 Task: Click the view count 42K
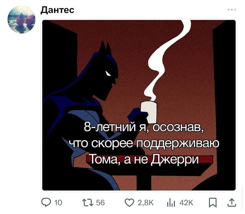click(186, 203)
